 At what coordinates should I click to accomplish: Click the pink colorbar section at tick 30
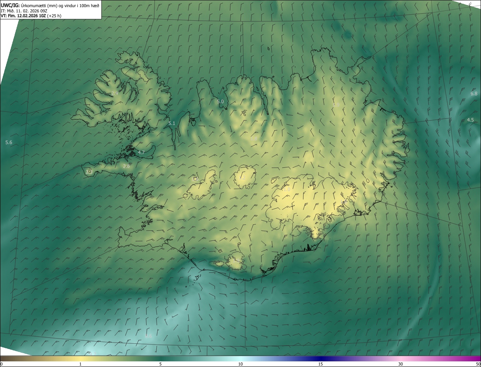coord(401,359)
